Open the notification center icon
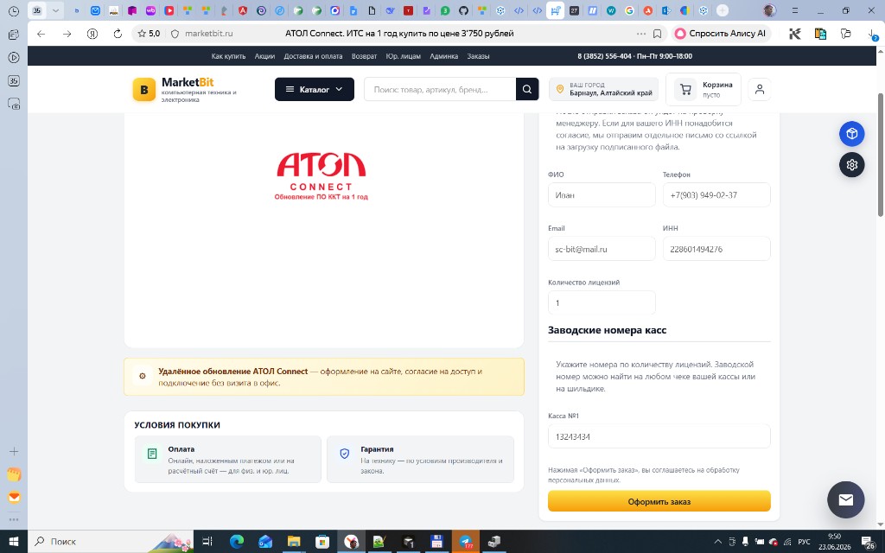The height and width of the screenshot is (553, 885). tap(869, 542)
